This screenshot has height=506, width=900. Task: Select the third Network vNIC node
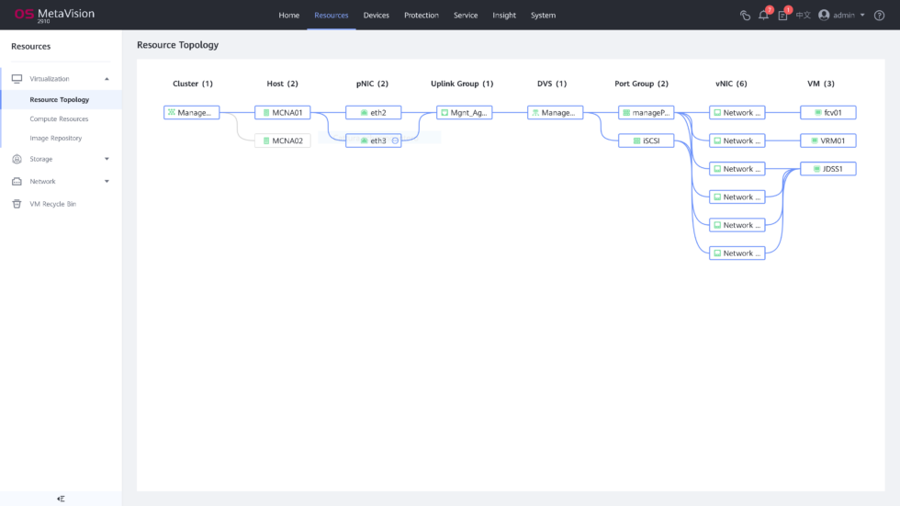coord(737,169)
